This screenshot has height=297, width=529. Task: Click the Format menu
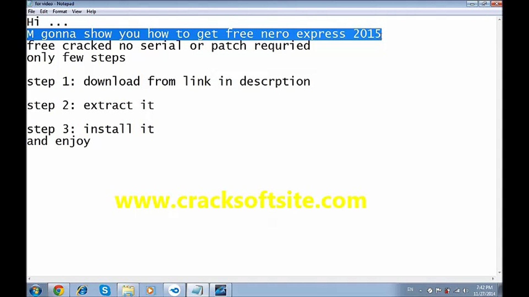pyautogui.click(x=59, y=11)
